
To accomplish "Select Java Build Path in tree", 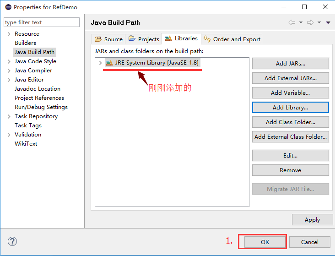I will click(34, 52).
